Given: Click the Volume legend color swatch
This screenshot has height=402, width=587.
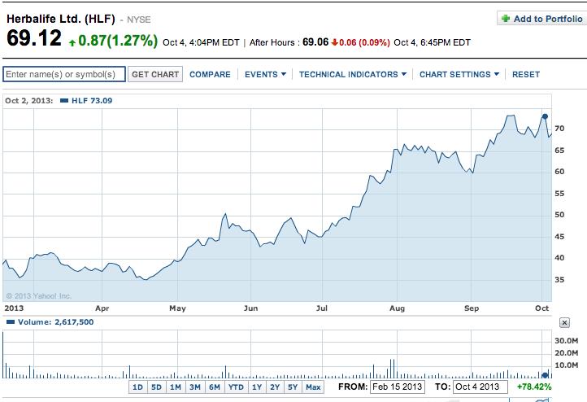Looking at the screenshot, I should (11, 321).
